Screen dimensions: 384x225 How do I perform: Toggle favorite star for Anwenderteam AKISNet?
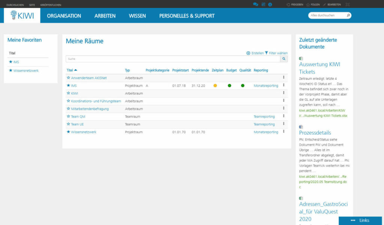68,78
